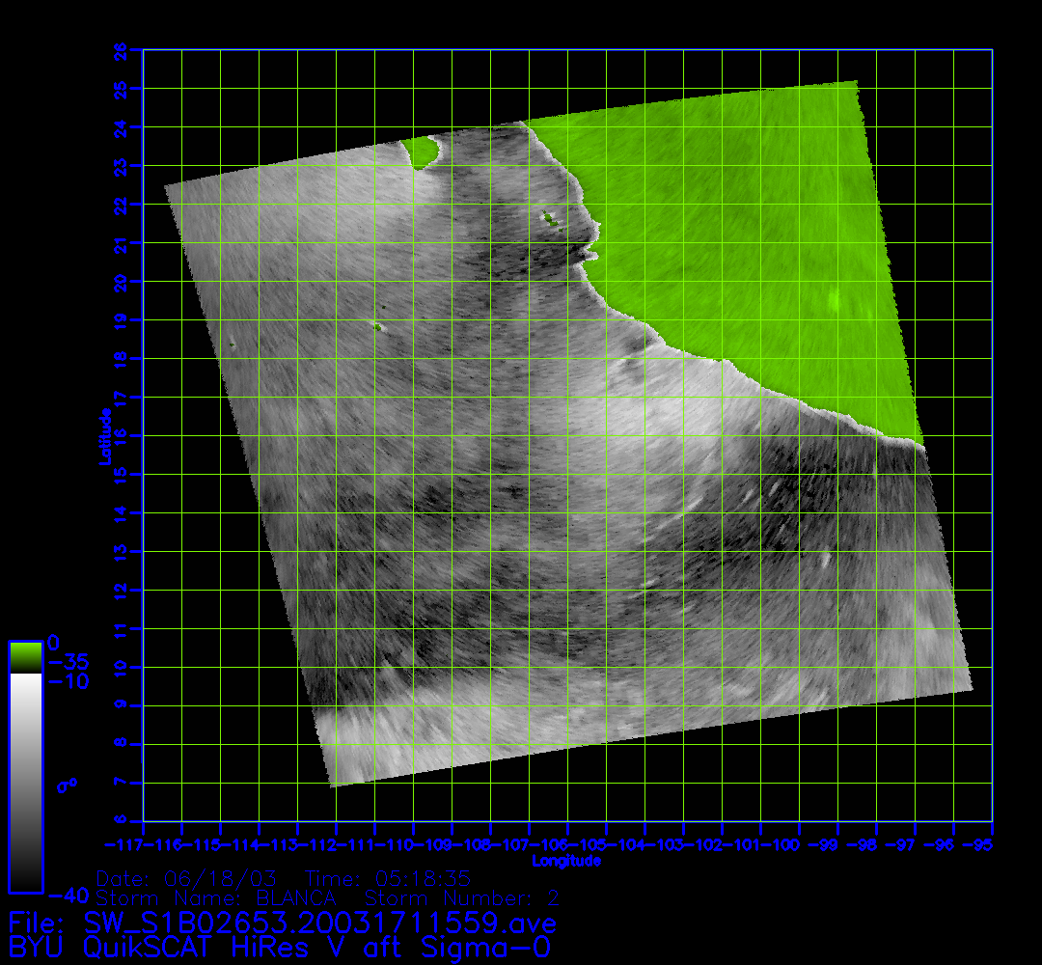Click the Latitude axis title

[x=102, y=436]
